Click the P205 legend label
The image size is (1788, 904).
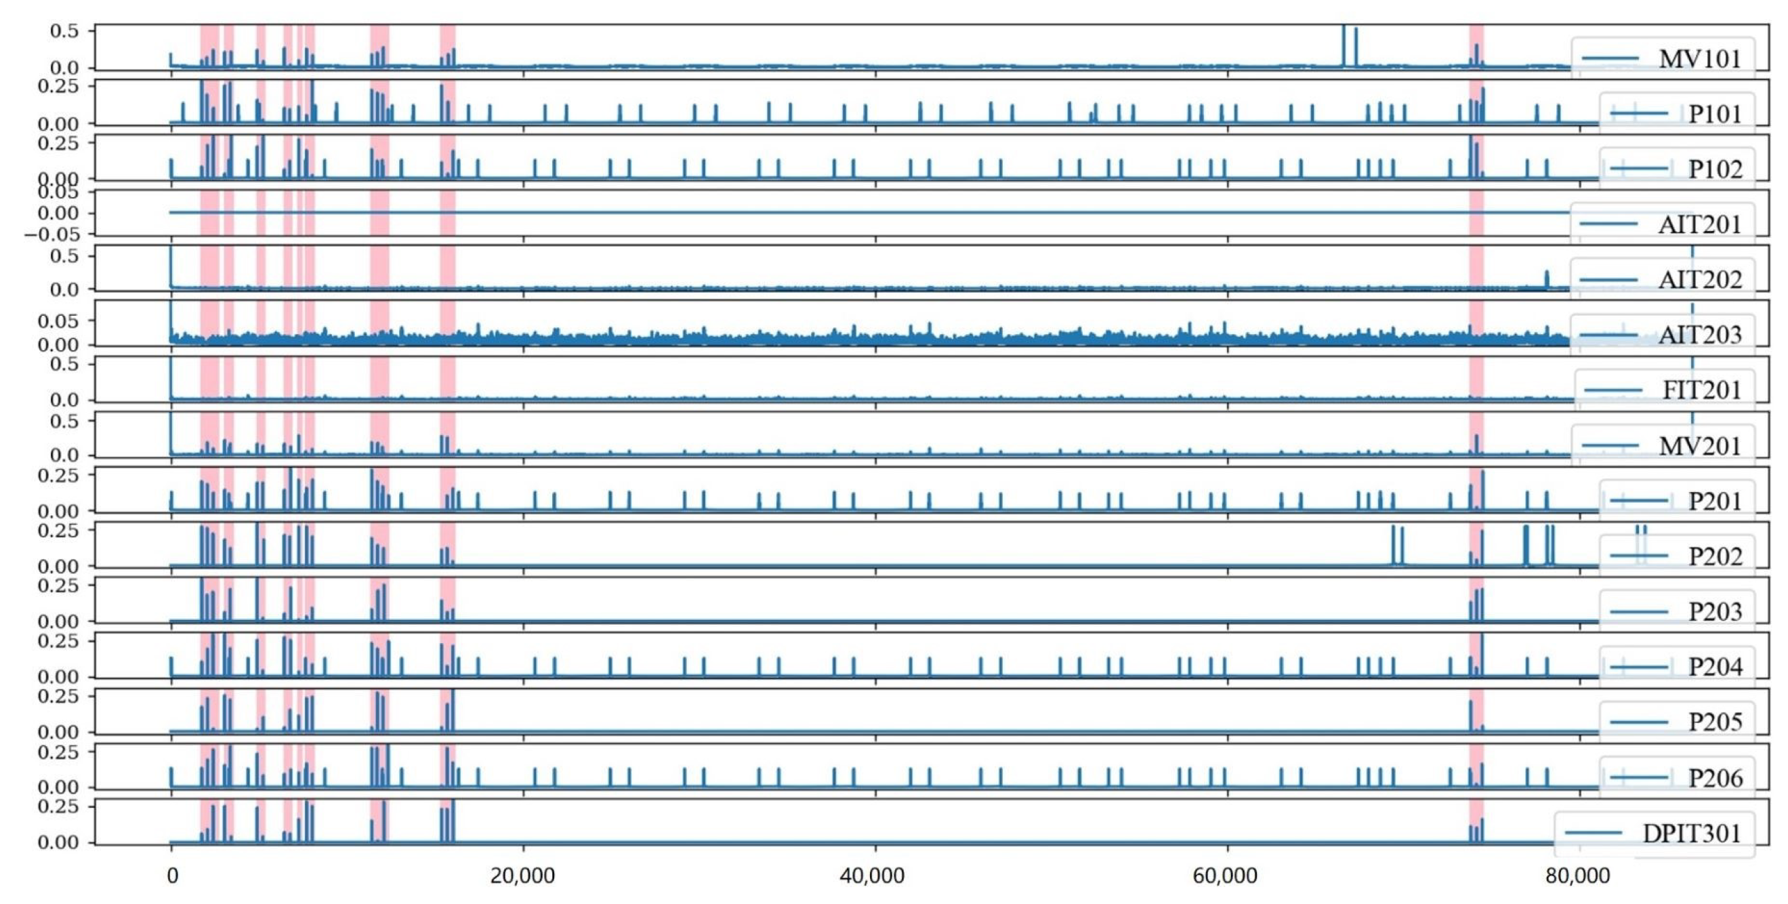(1714, 722)
